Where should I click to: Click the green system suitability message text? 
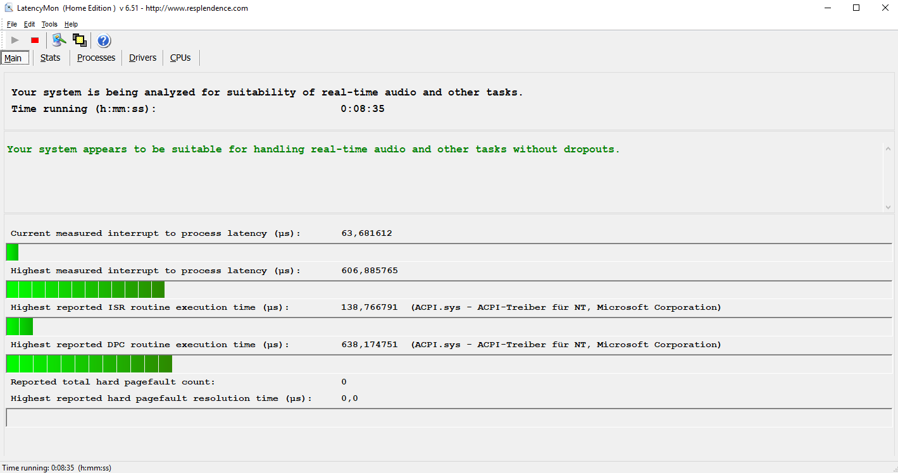[313, 149]
